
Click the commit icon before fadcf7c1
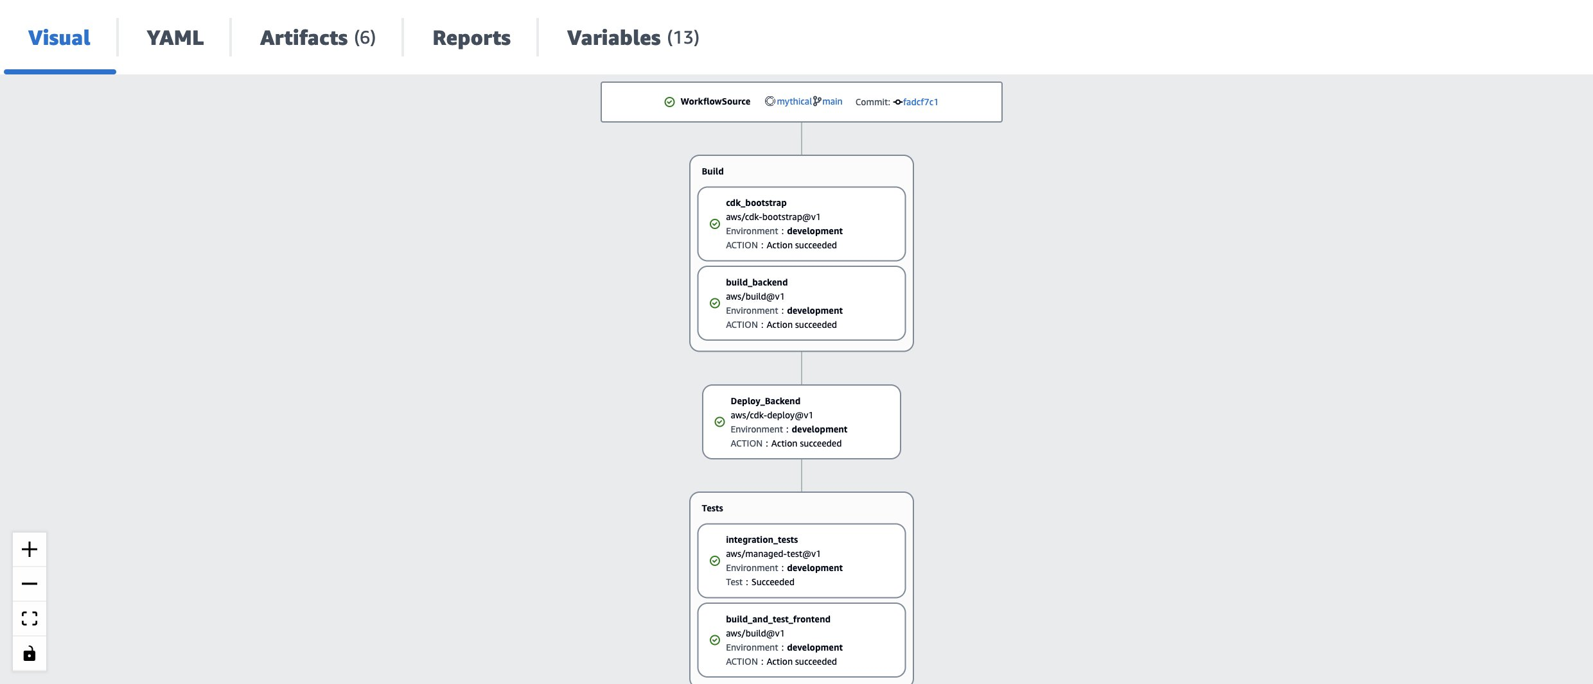click(898, 102)
